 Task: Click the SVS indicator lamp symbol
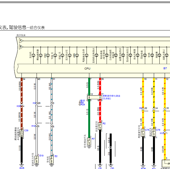tap(152, 55)
